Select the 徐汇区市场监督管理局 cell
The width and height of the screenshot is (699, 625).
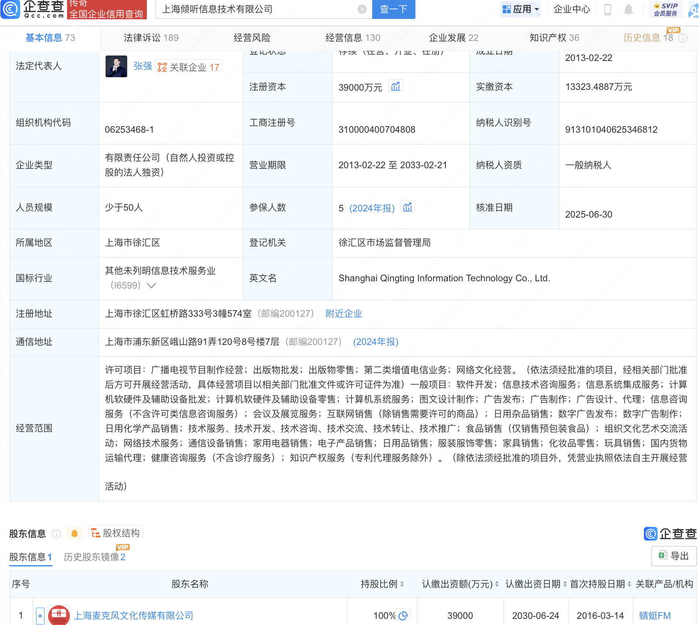point(385,243)
